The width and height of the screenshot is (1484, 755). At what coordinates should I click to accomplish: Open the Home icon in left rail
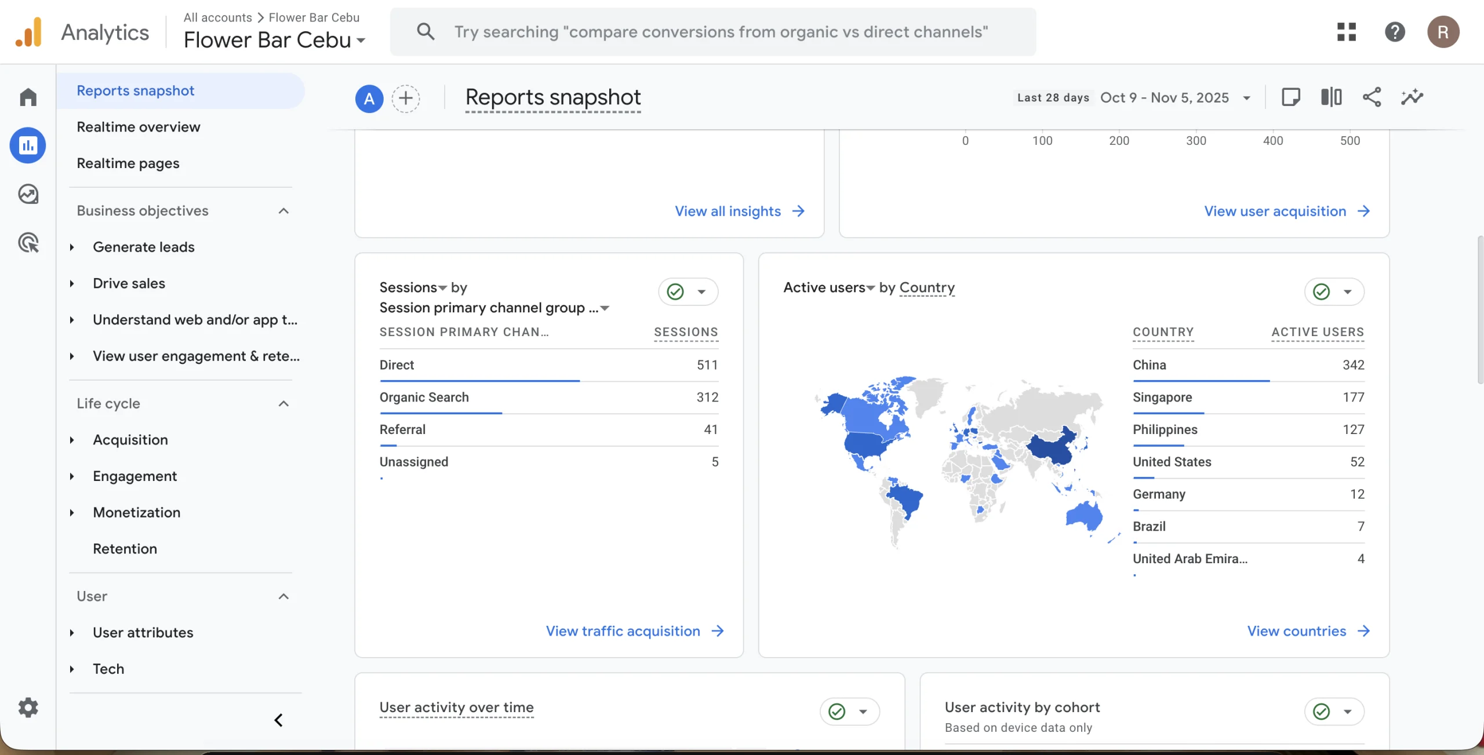tap(28, 97)
